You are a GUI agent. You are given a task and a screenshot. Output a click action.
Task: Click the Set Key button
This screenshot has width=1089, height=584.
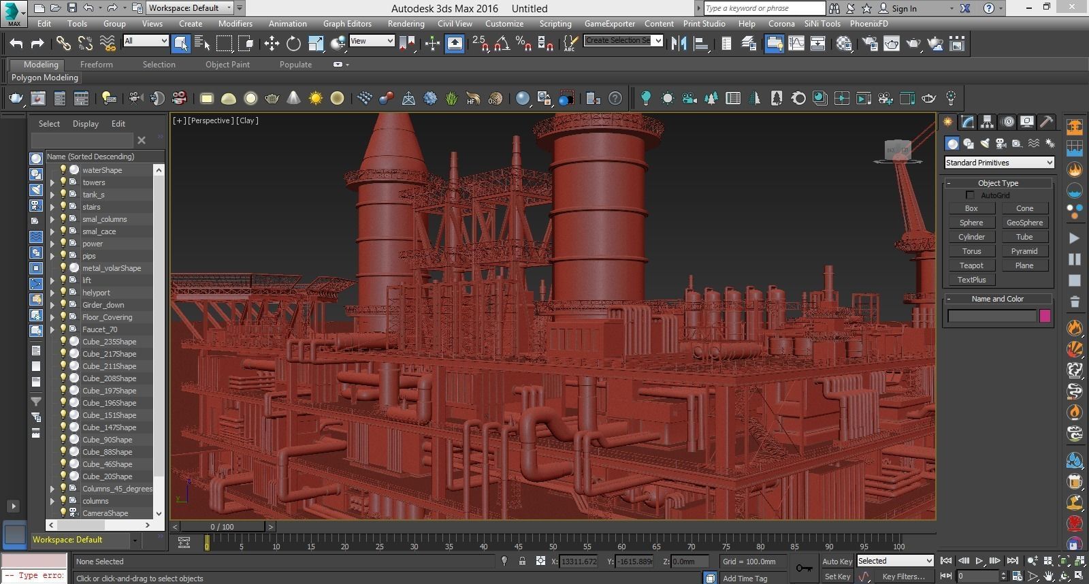[837, 577]
